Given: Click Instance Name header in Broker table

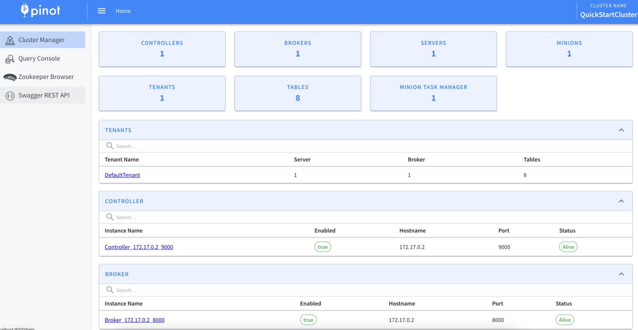Looking at the screenshot, I should [x=124, y=303].
